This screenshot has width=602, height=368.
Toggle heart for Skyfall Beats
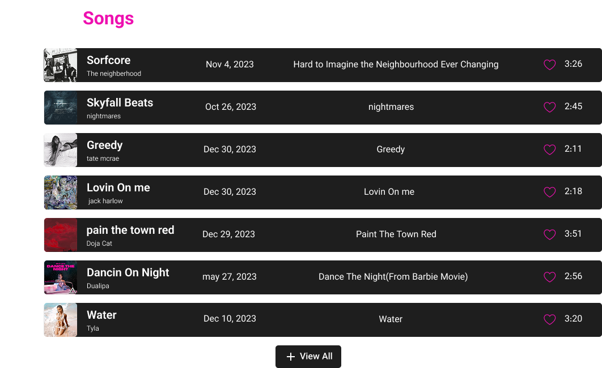tap(549, 107)
